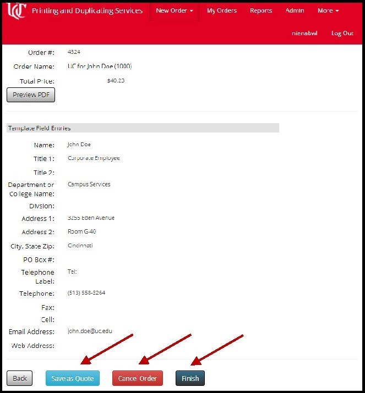Click the $40.23 total price value
Image resolution: width=365 pixels, height=393 pixels.
click(116, 81)
